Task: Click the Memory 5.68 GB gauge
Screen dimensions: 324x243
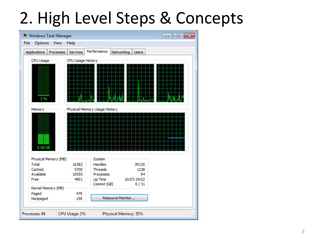Action: coord(43,132)
